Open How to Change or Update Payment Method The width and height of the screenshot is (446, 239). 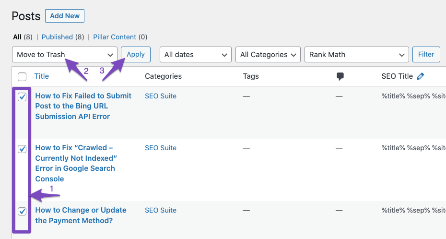pos(81,215)
